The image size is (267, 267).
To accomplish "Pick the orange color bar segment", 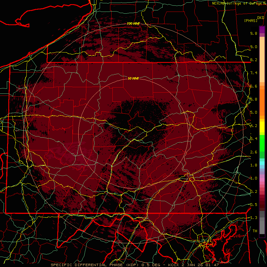I will pos(262,102).
